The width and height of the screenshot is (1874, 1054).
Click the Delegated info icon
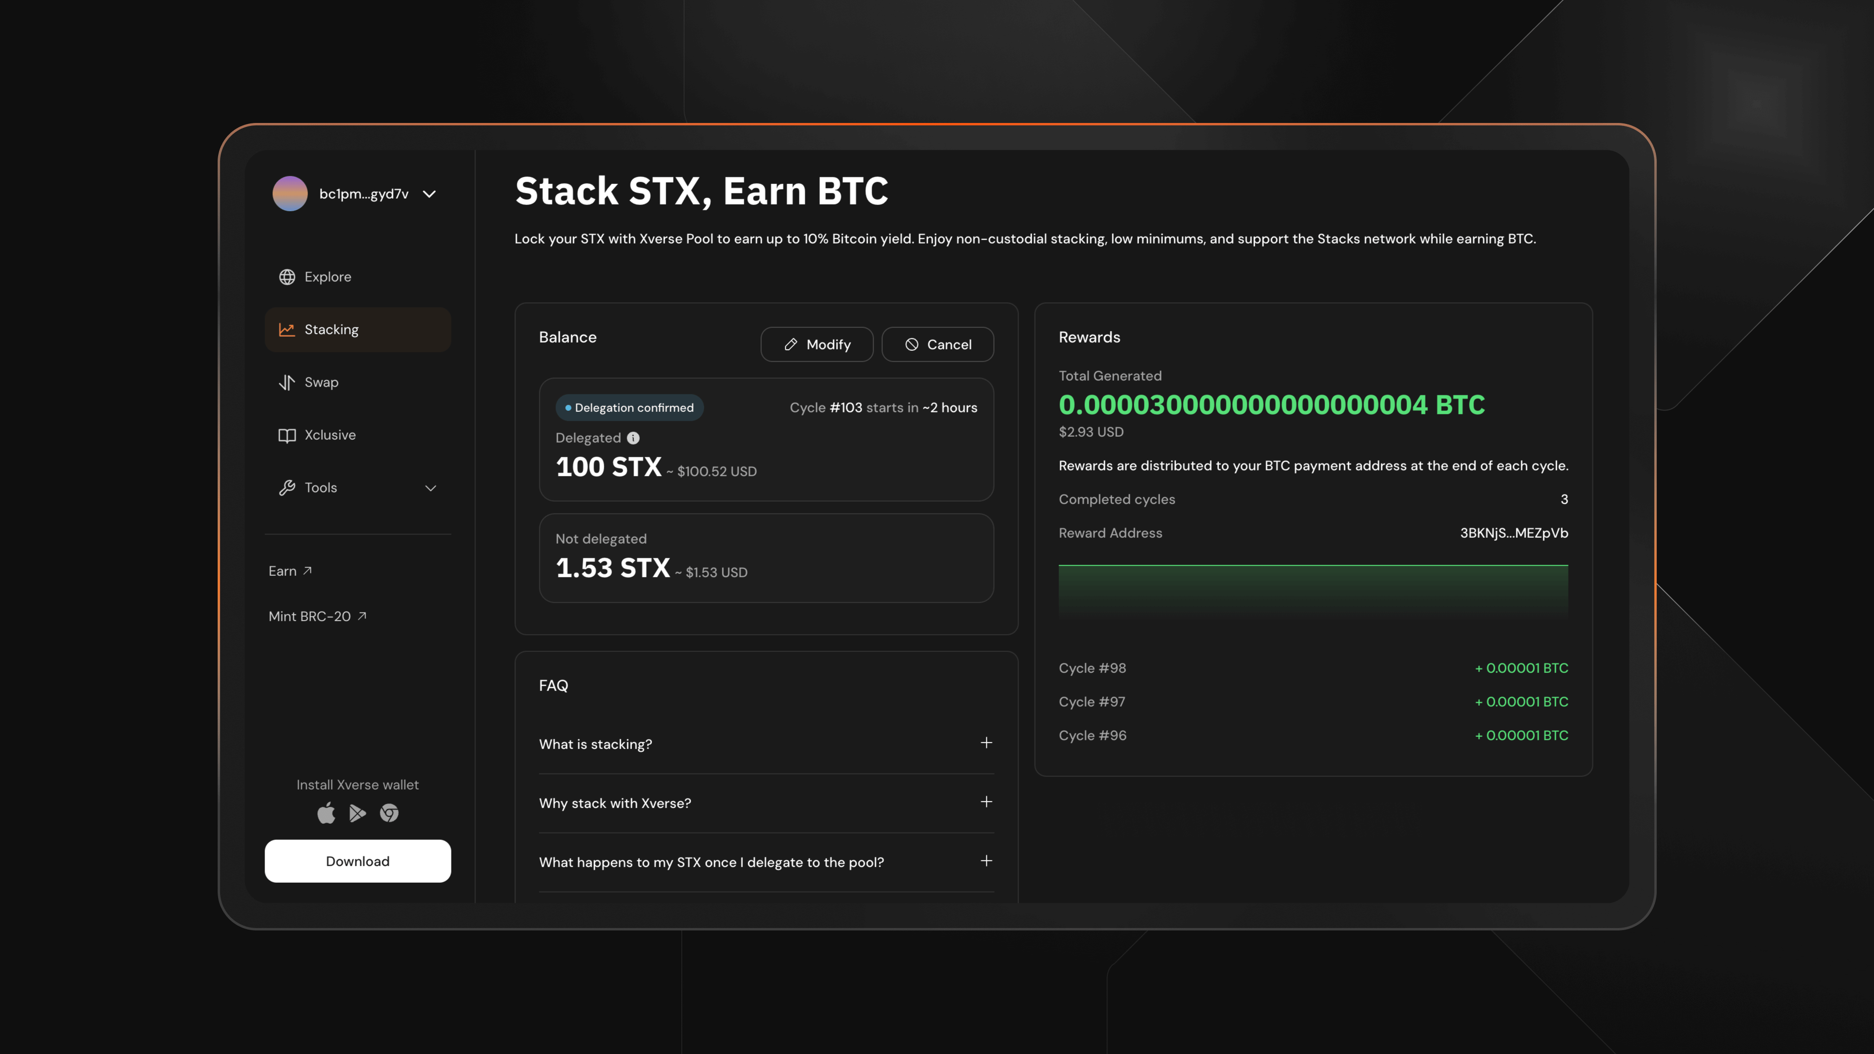click(633, 438)
